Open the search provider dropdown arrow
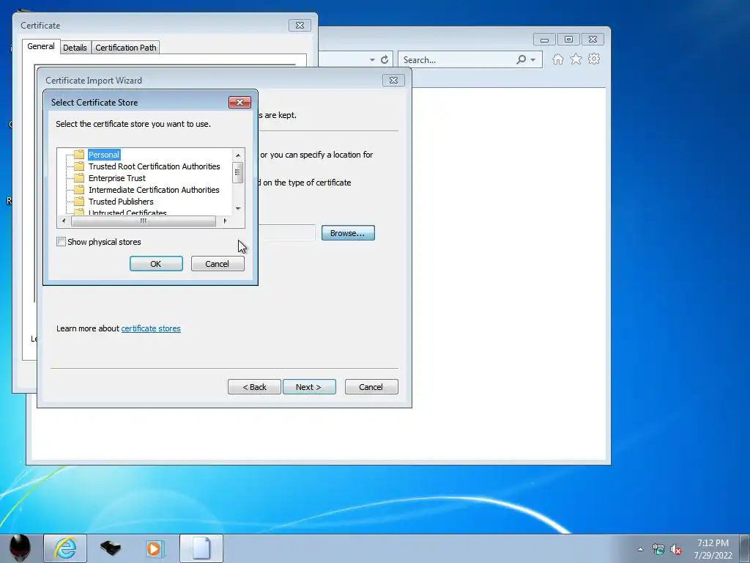 click(533, 60)
